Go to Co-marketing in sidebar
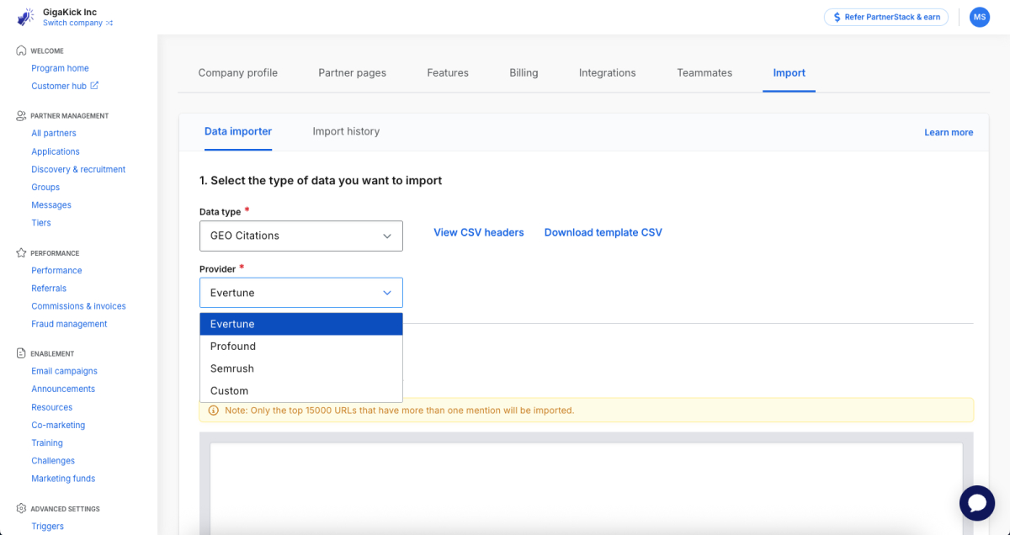This screenshot has width=1010, height=535. coord(58,425)
